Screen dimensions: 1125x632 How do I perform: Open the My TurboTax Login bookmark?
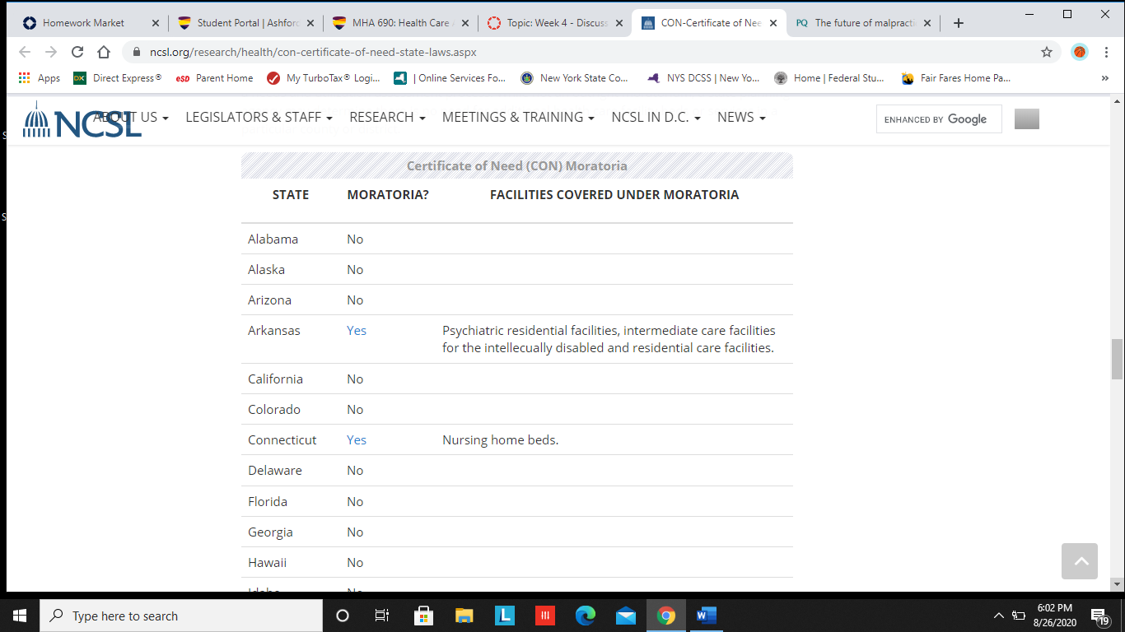tap(324, 78)
